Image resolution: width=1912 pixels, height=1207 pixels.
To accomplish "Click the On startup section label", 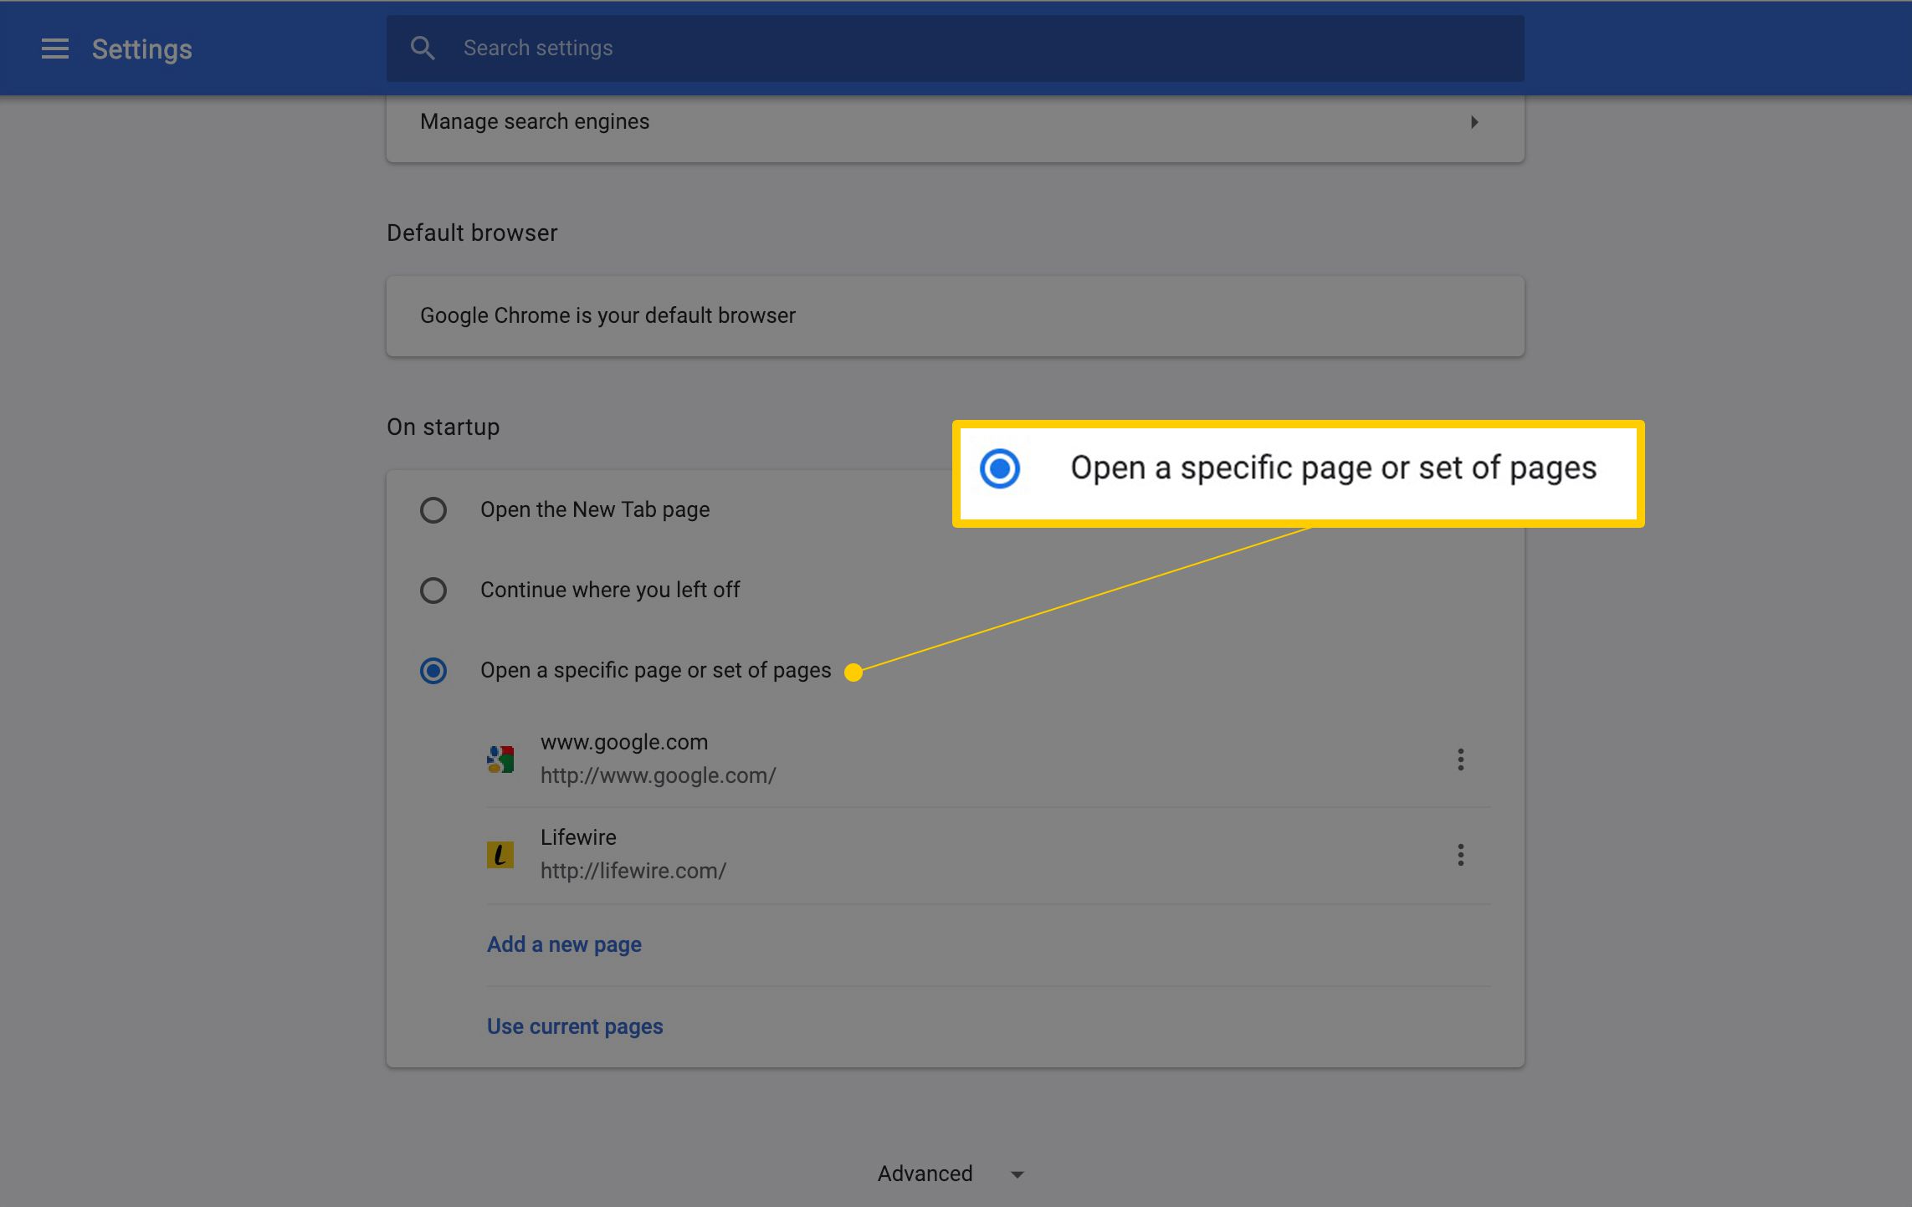I will point(443,427).
